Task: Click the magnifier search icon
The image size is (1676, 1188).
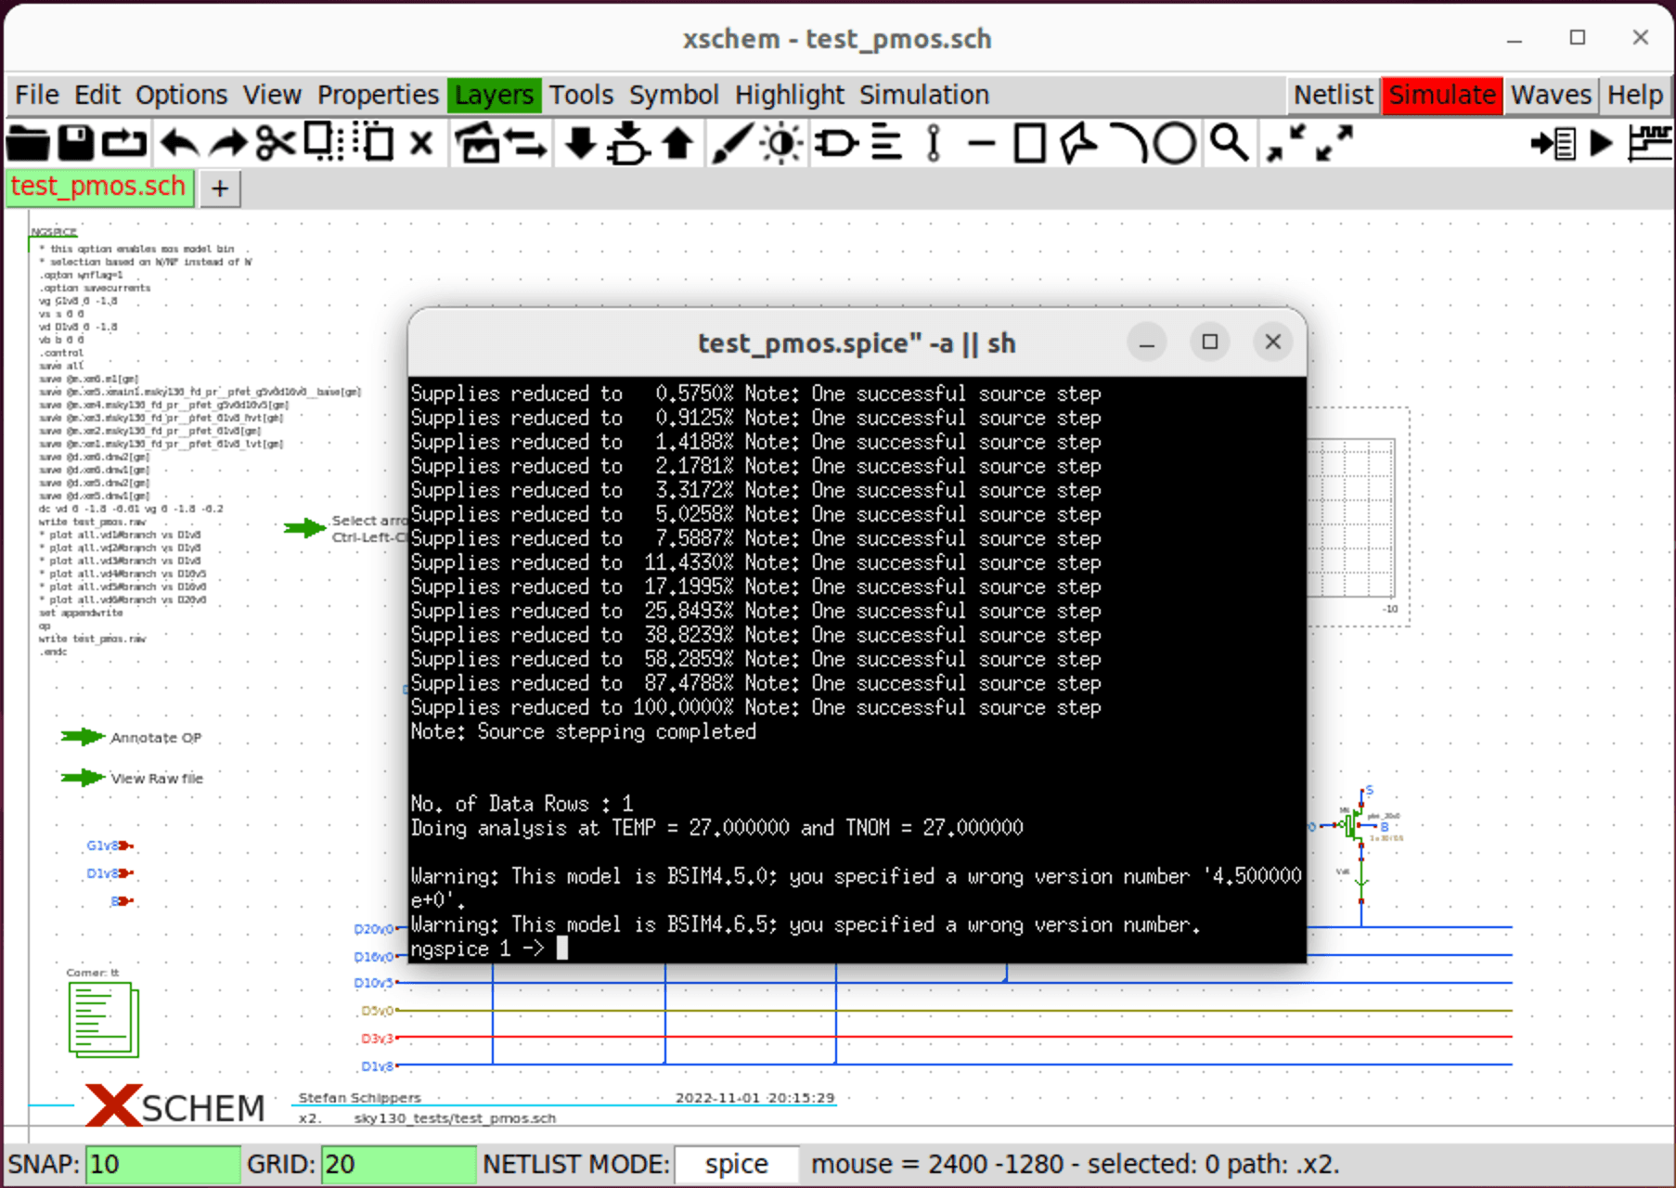Action: (x=1229, y=144)
